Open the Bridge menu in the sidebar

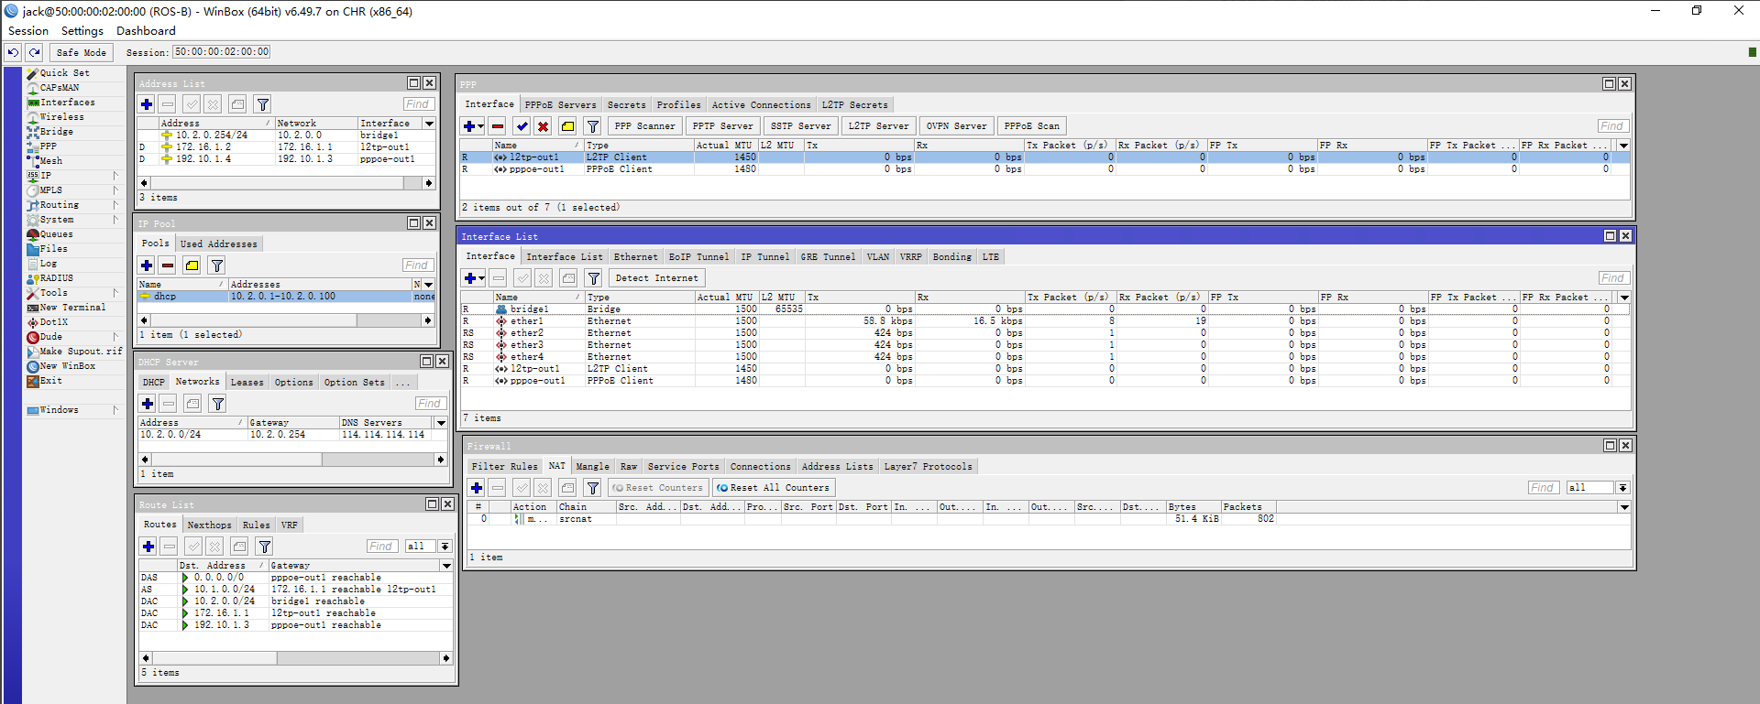pos(56,132)
